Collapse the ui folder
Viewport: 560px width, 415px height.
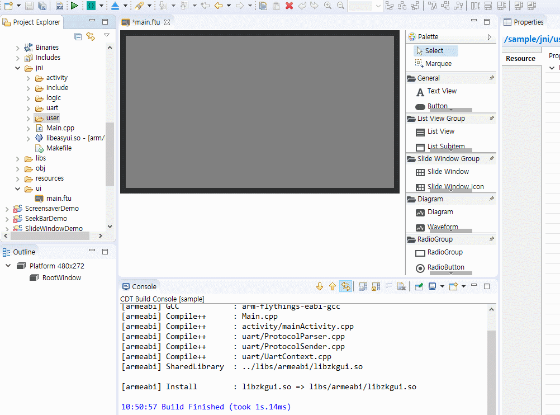[17, 188]
